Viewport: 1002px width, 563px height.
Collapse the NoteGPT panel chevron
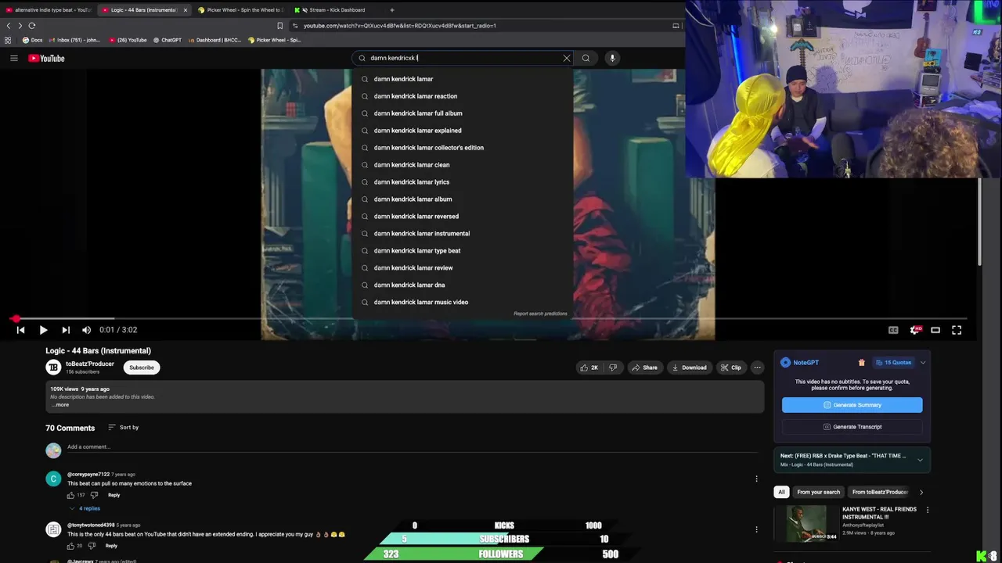pos(923,363)
